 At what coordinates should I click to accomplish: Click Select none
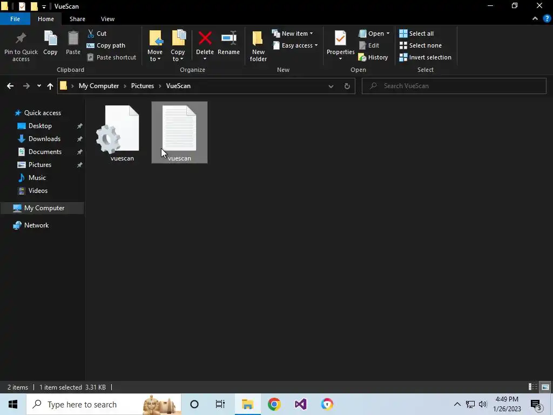coord(420,45)
